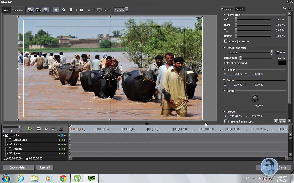Collapse the Source crop section
This screenshot has width=294, height=183.
224,14
